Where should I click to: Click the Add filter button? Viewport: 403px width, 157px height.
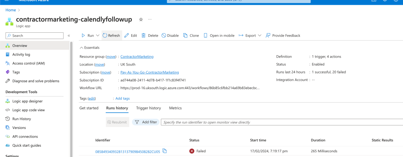(146, 122)
